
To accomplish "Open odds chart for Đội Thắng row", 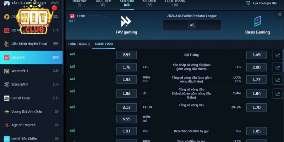I will tap(278, 55).
